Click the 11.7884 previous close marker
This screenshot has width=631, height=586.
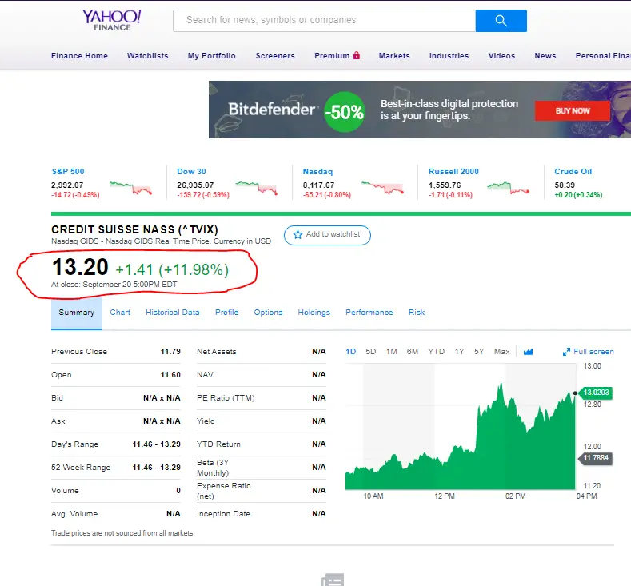[x=596, y=458]
